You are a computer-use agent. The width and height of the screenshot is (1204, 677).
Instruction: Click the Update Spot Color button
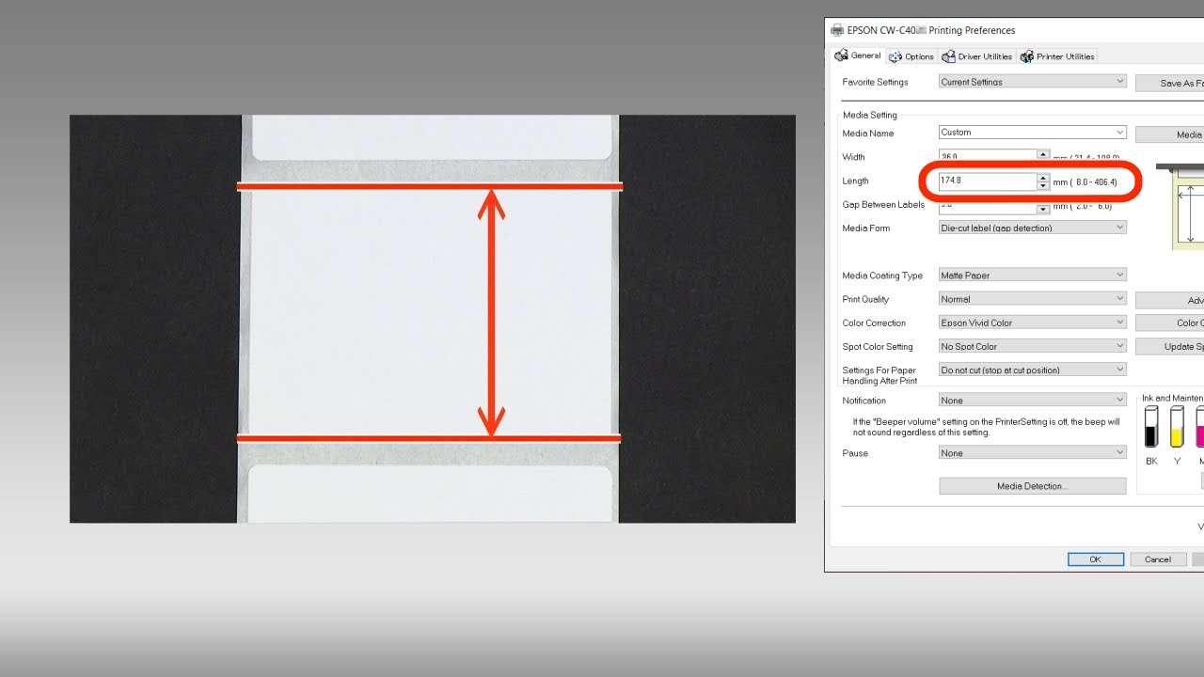pos(1169,347)
